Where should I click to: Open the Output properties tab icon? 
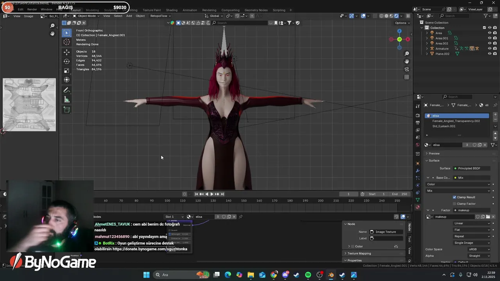tap(418, 123)
